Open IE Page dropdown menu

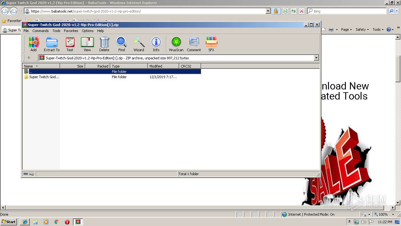pos(346,30)
